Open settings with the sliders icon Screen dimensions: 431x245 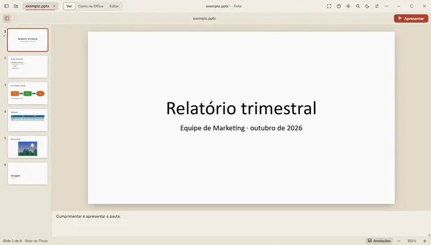(377, 6)
